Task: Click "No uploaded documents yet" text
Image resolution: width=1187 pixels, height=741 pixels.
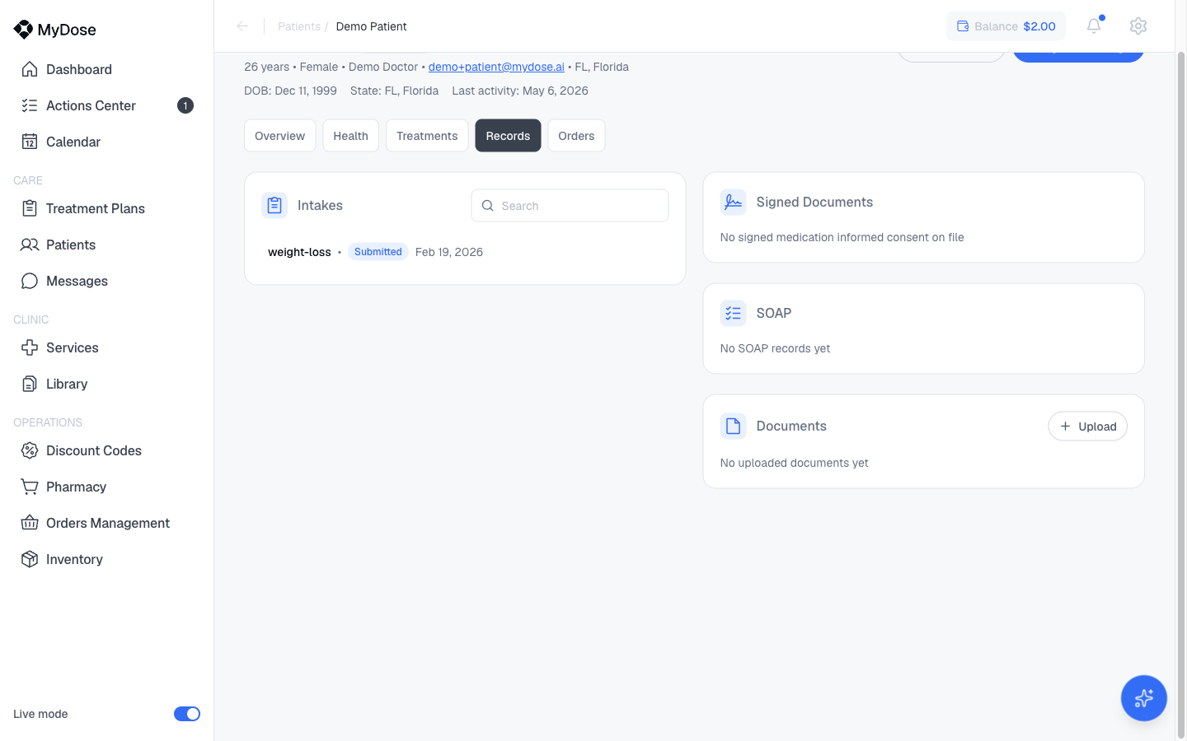Action: (794, 463)
